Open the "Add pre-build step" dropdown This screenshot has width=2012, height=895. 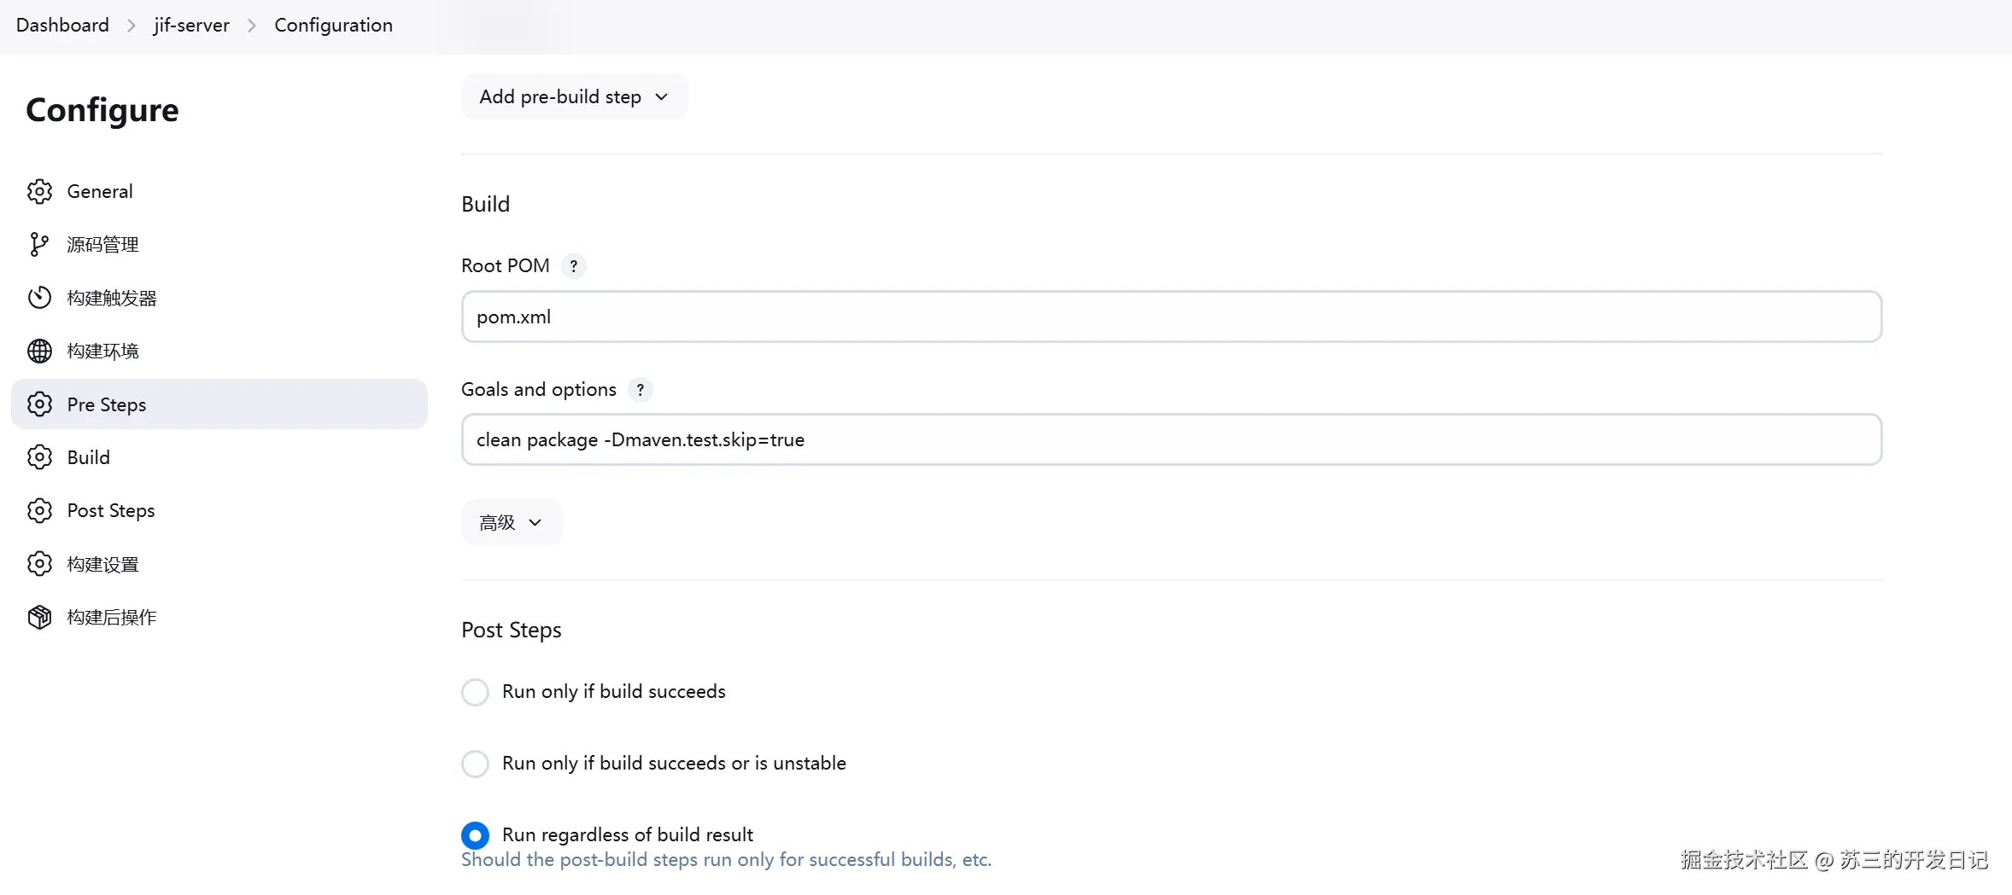click(574, 97)
